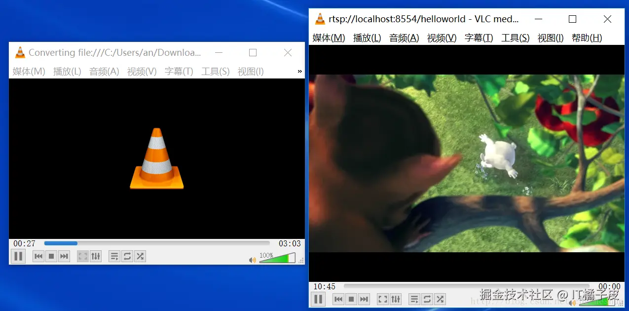
Task: Close the rtsp VLC window
Action: (608, 19)
